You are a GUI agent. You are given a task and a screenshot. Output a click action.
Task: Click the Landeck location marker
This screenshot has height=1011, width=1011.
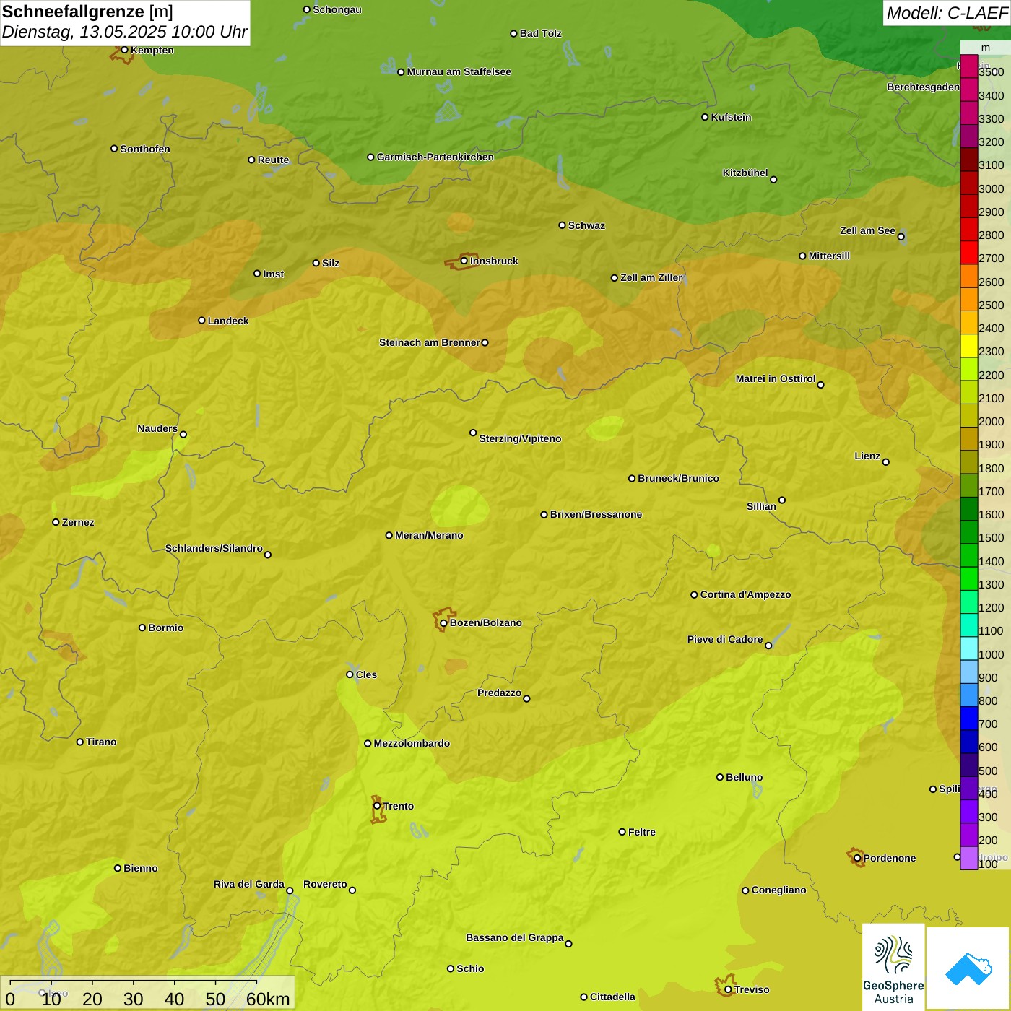click(201, 321)
